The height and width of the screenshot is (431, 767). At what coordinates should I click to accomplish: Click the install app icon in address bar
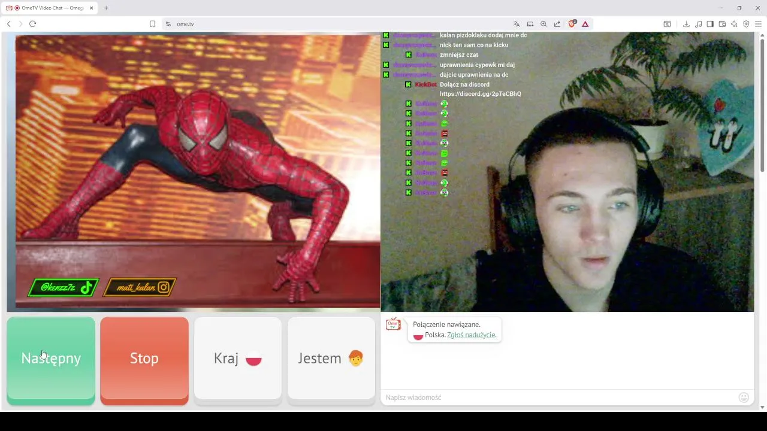tap(530, 24)
